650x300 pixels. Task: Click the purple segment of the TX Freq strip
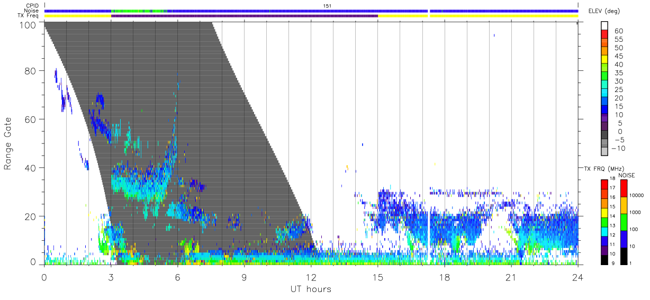[245, 16]
